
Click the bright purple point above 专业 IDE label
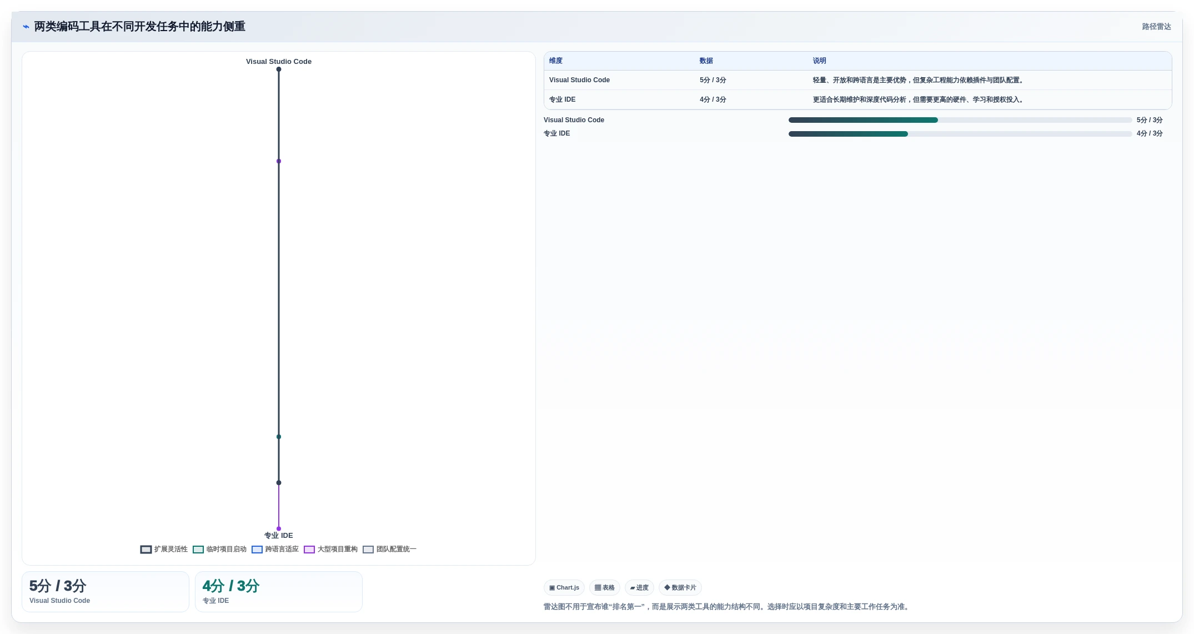pos(279,528)
